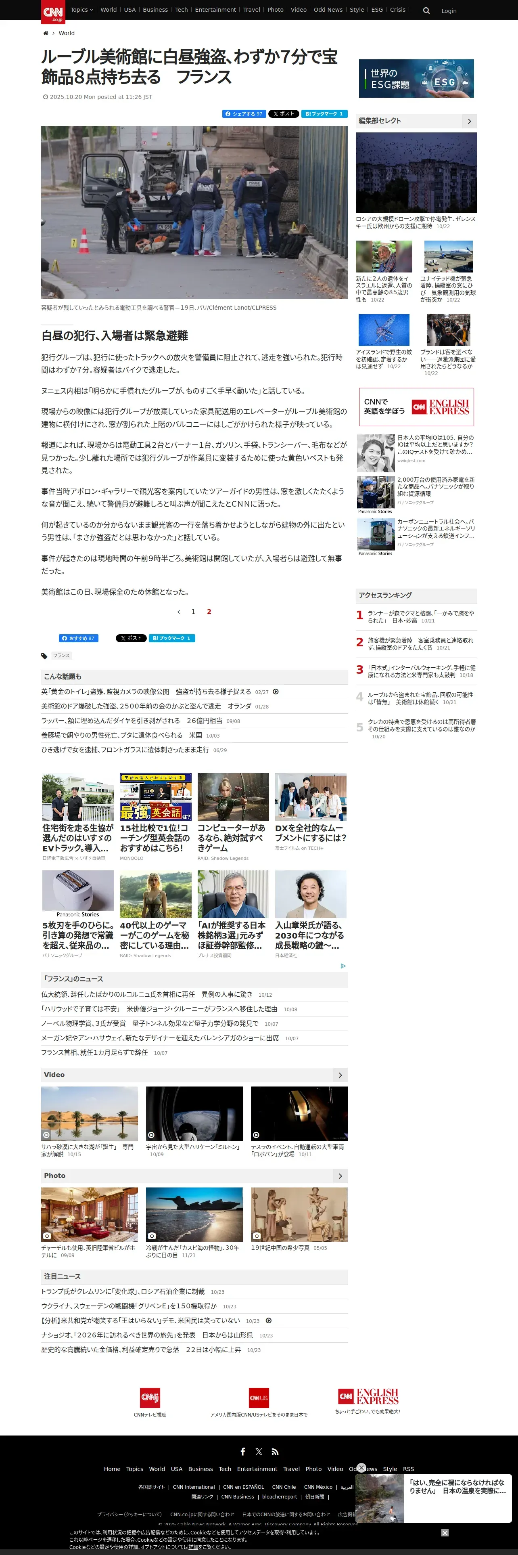Click the home icon in breadcrumb

tap(45, 33)
